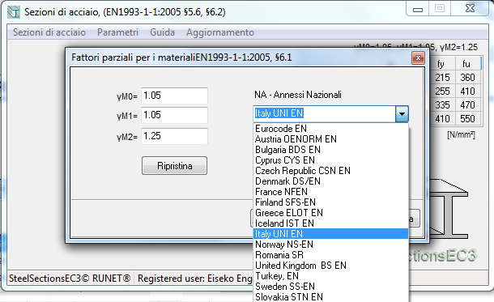Viewport: 494px width, 302px height.
Task: Click the NA - Annessi Nazionali label
Action: (298, 95)
